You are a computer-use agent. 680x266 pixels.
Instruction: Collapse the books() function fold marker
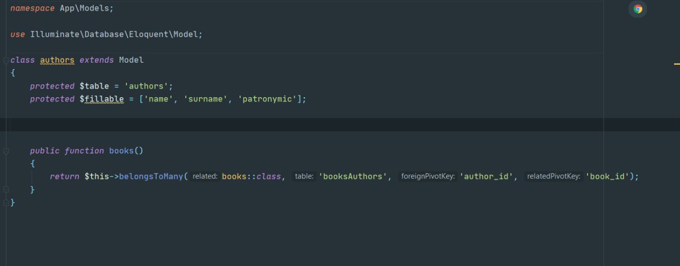click(6, 151)
